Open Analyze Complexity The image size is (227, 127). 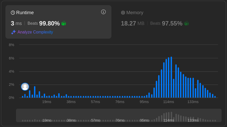(x=35, y=32)
